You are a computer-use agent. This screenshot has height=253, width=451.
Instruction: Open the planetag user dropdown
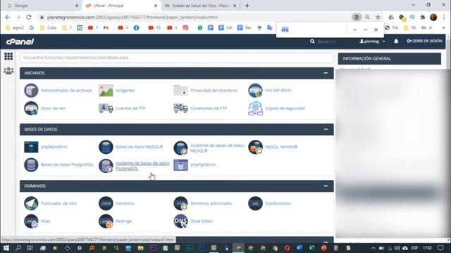[x=372, y=41]
